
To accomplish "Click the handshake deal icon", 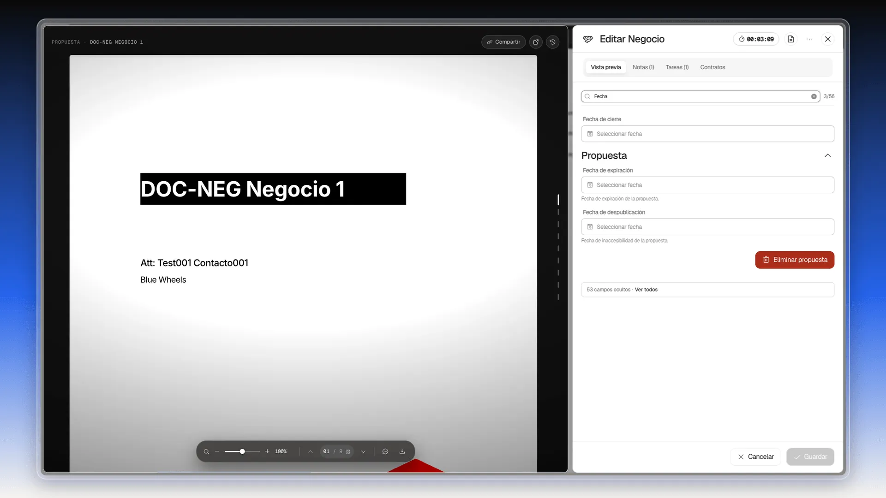I will pyautogui.click(x=587, y=39).
